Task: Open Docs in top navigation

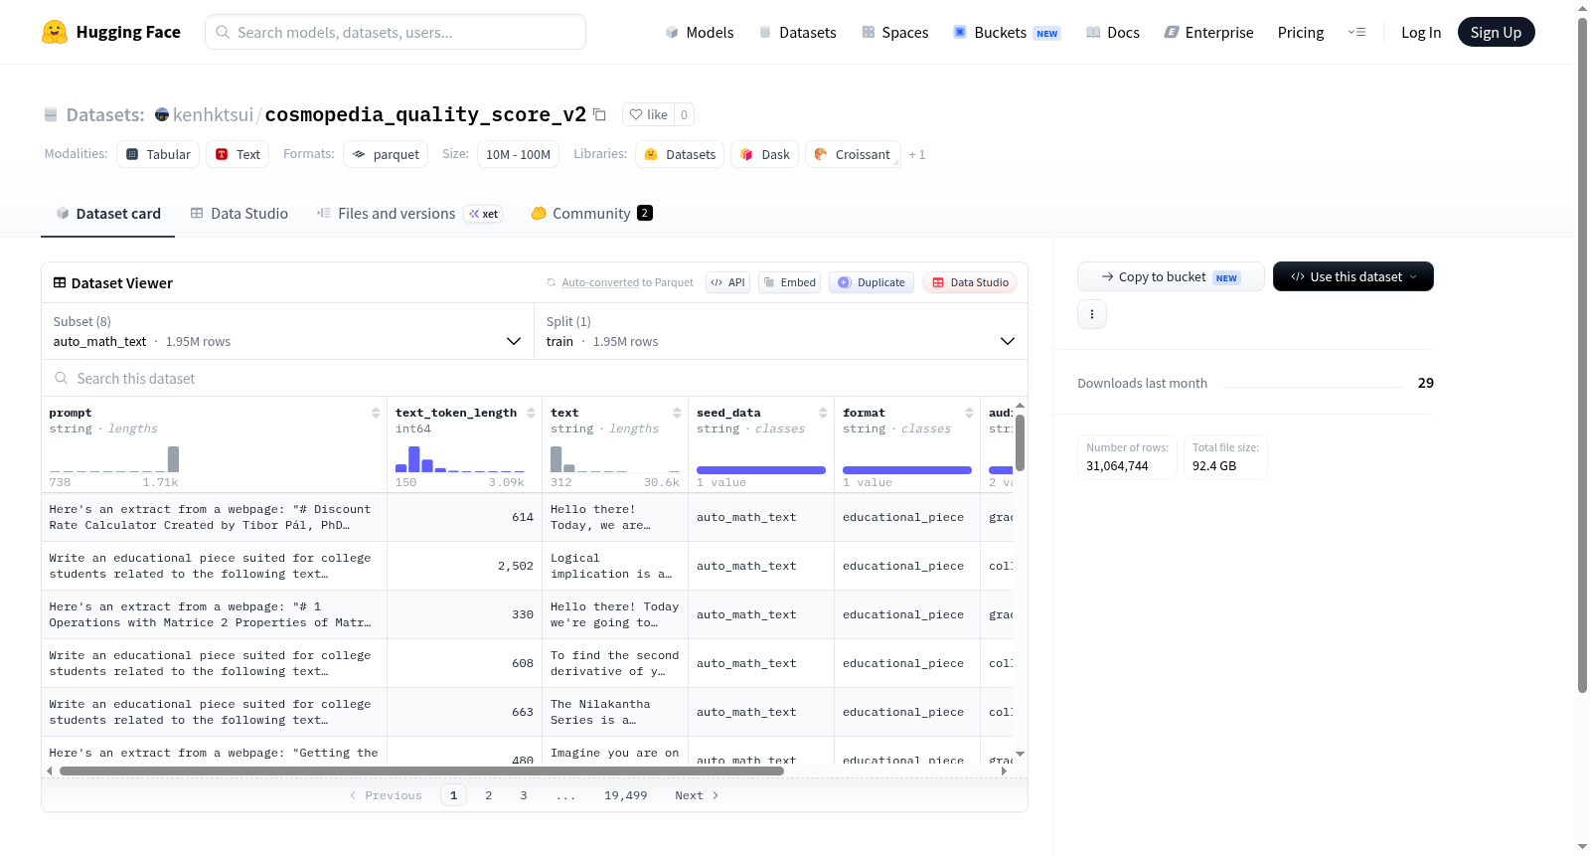Action: pos(1112,33)
